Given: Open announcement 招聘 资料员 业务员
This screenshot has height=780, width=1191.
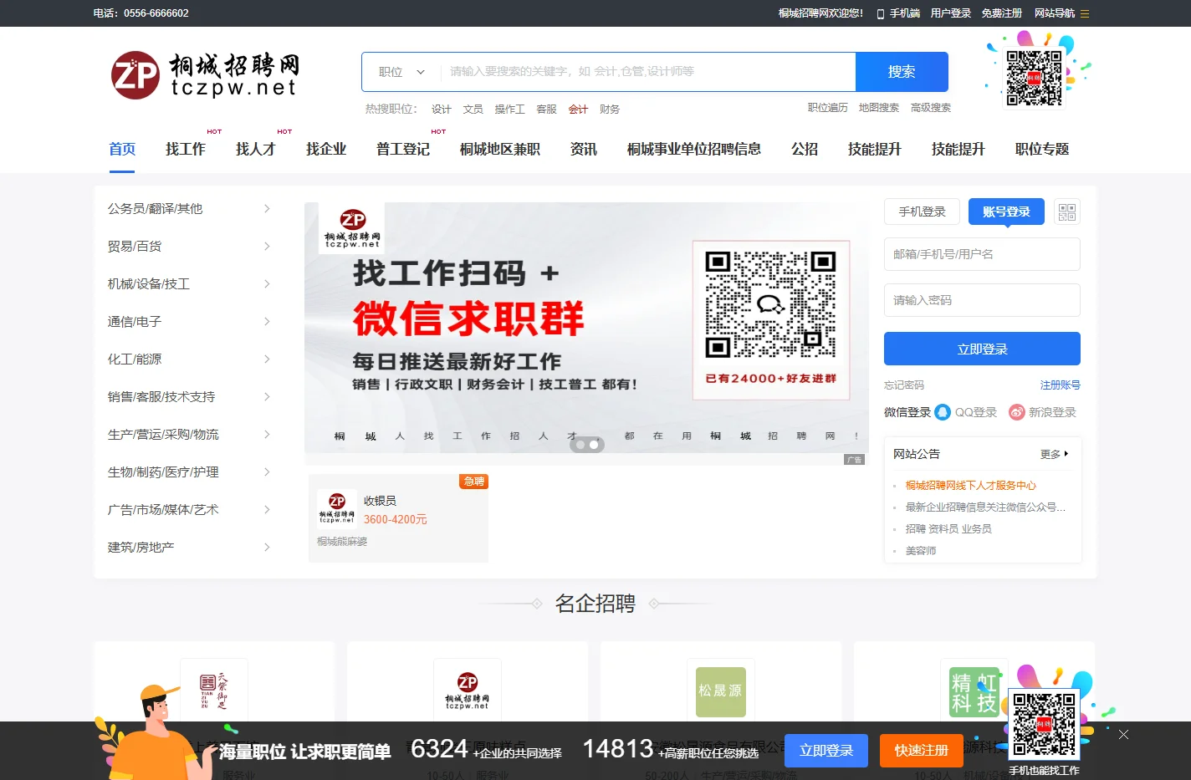Looking at the screenshot, I should [948, 529].
